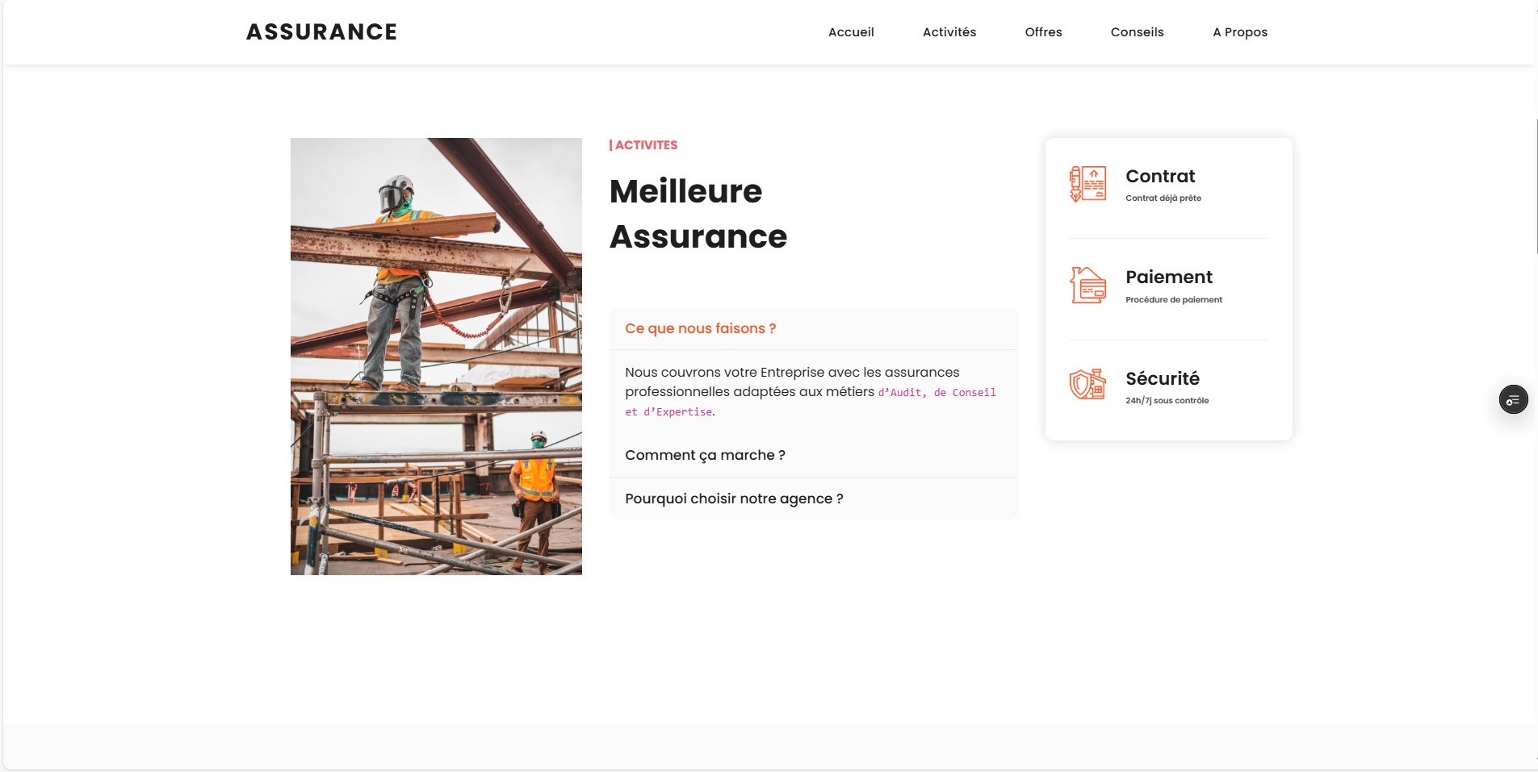
Task: Navigate to Conseils
Action: [1138, 32]
